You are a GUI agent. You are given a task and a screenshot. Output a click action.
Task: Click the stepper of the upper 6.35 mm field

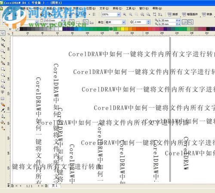pyautogui.click(x=178, y=21)
